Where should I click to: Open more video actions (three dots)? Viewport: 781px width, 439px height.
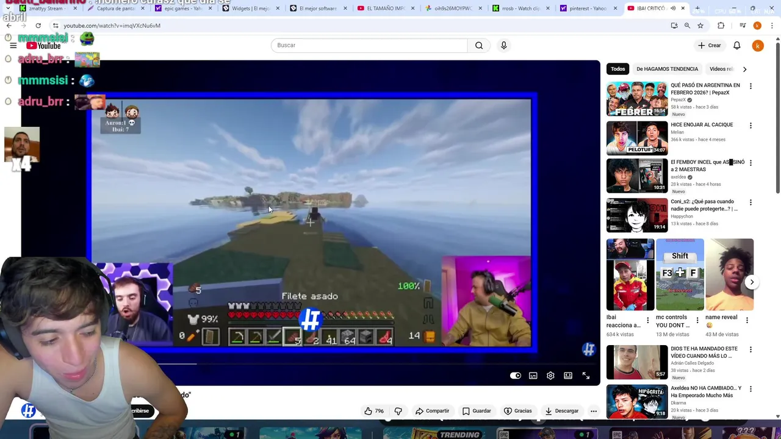[x=594, y=411]
